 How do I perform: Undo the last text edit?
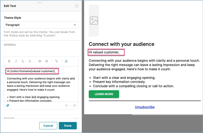[x=66, y=106]
